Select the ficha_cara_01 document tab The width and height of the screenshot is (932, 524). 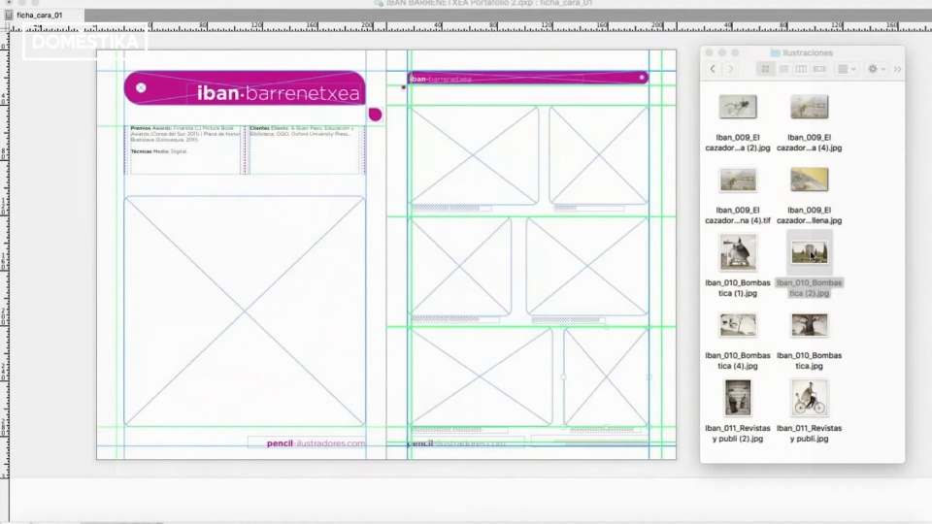click(x=39, y=15)
